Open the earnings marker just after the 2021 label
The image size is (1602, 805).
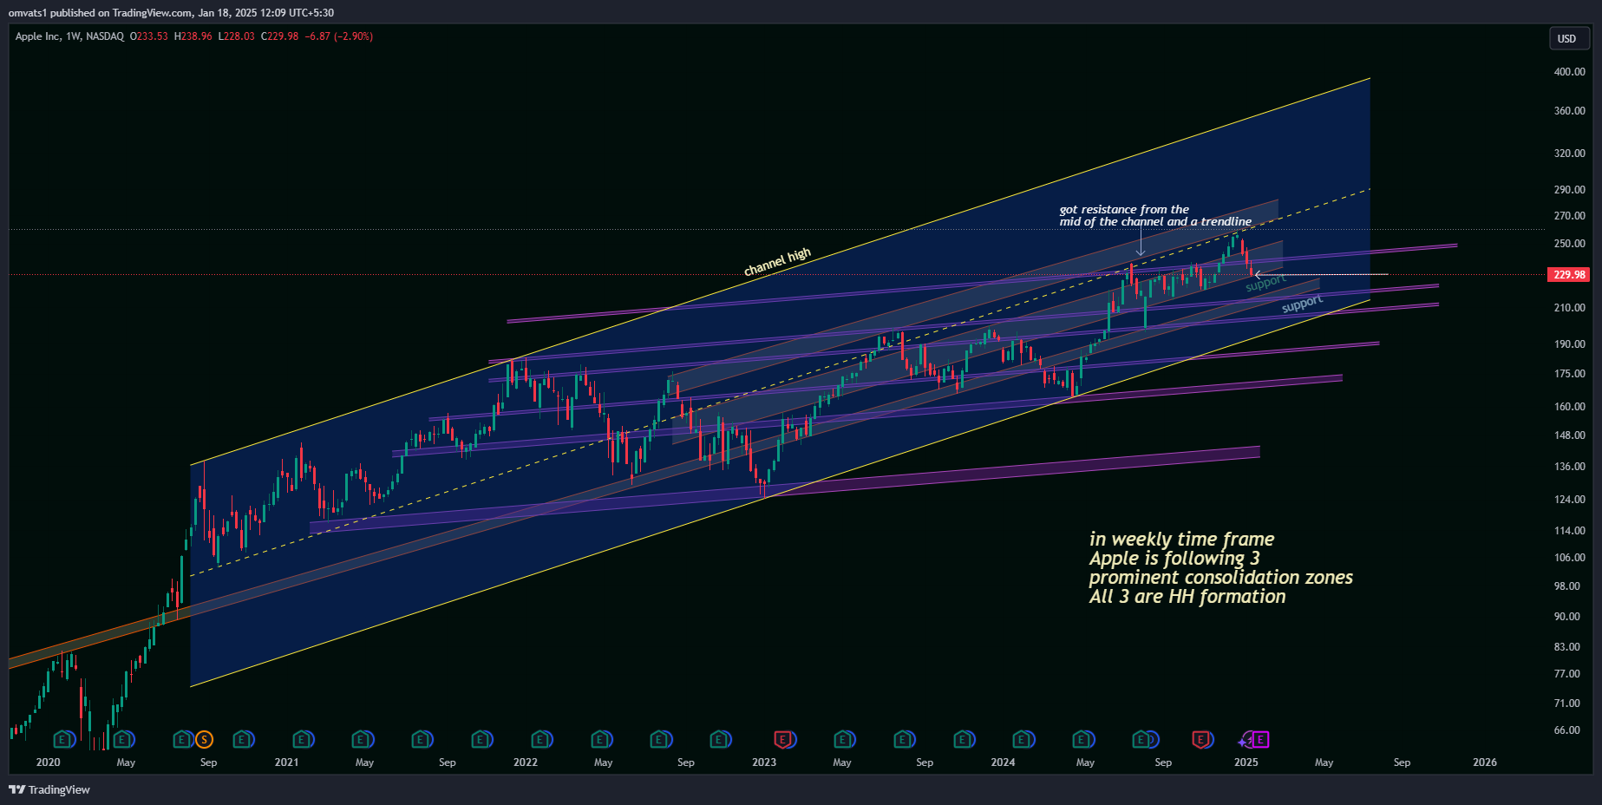[302, 740]
